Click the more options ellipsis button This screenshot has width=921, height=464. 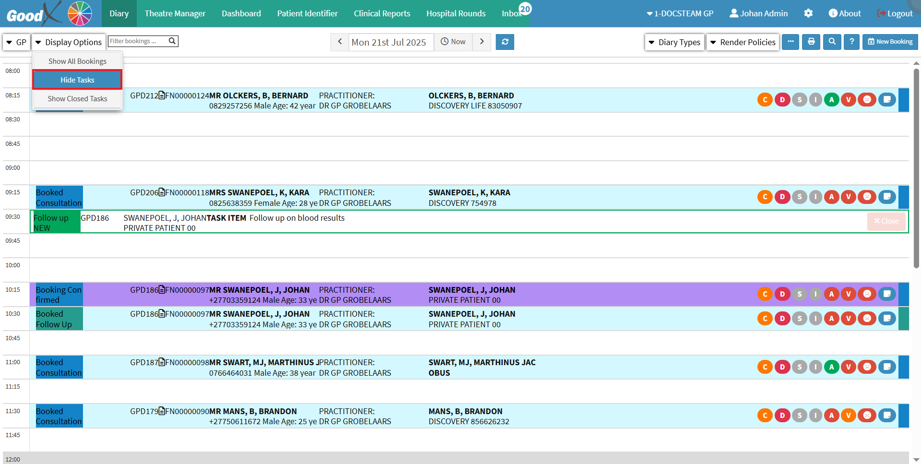pos(791,42)
